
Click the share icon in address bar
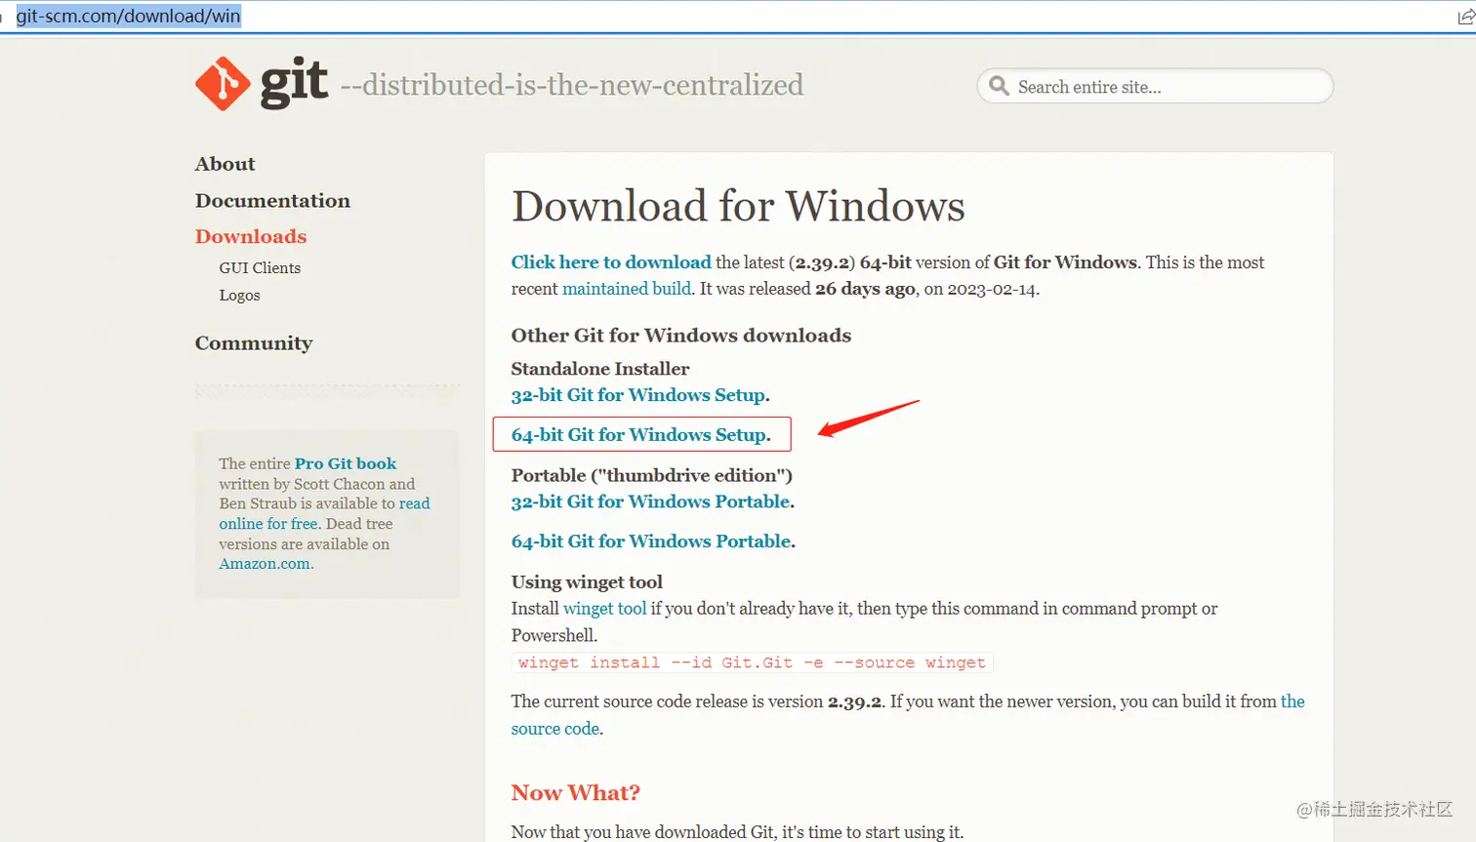click(1466, 17)
